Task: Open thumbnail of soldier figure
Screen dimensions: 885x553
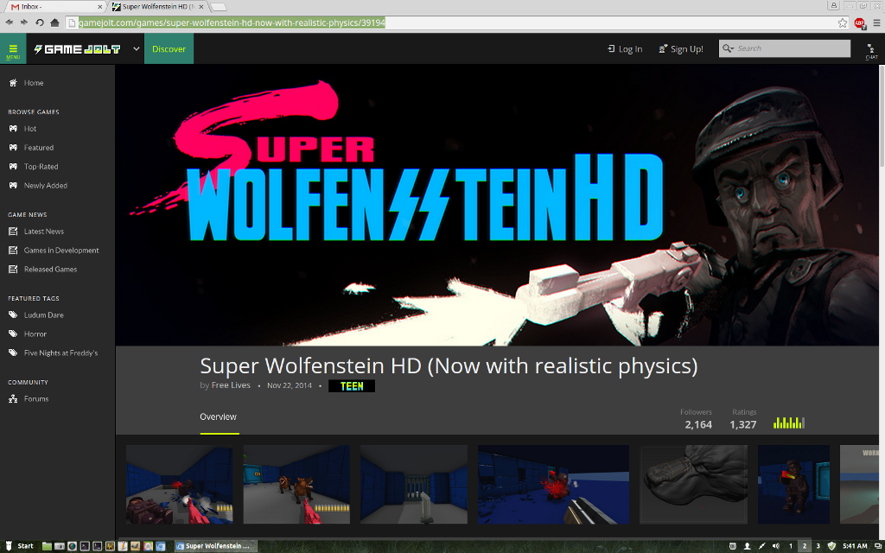Action: pyautogui.click(x=793, y=484)
